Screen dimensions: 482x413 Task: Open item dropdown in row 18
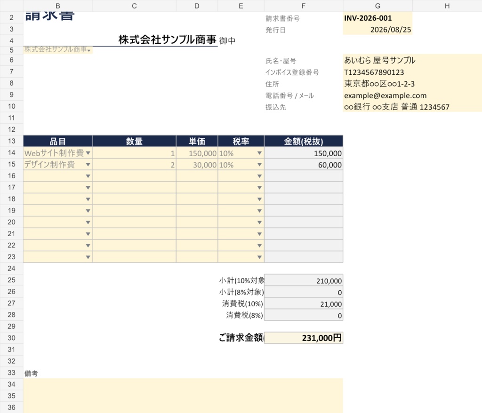tap(88, 199)
